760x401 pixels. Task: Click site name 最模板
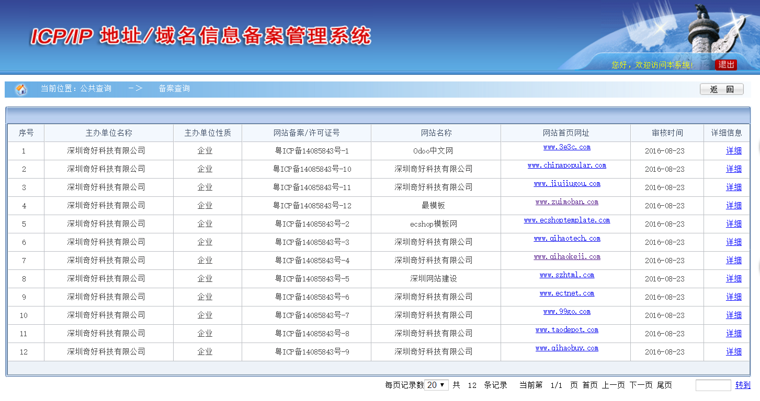click(433, 206)
